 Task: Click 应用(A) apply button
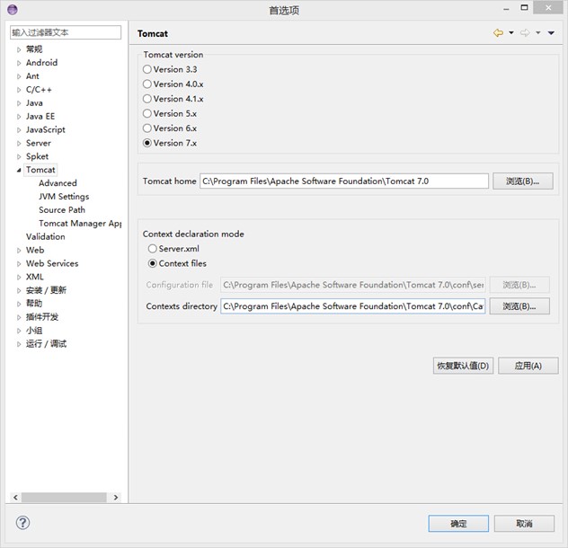coord(528,366)
